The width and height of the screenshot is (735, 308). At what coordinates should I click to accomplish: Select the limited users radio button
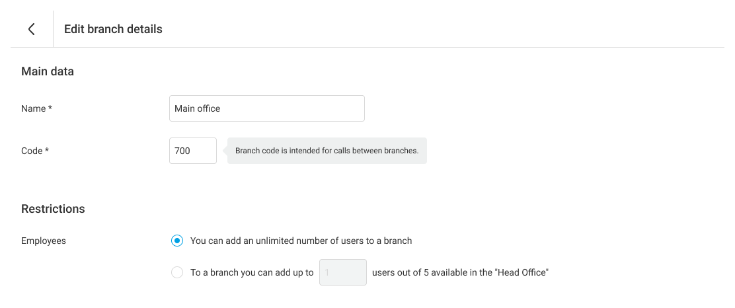(176, 272)
